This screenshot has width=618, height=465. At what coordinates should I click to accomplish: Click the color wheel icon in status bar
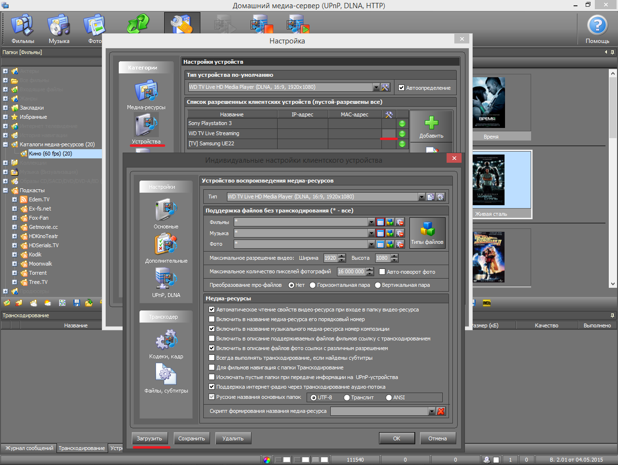click(x=267, y=460)
